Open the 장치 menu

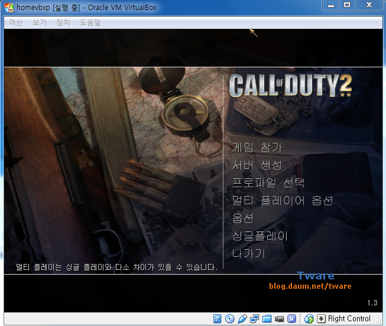(63, 22)
